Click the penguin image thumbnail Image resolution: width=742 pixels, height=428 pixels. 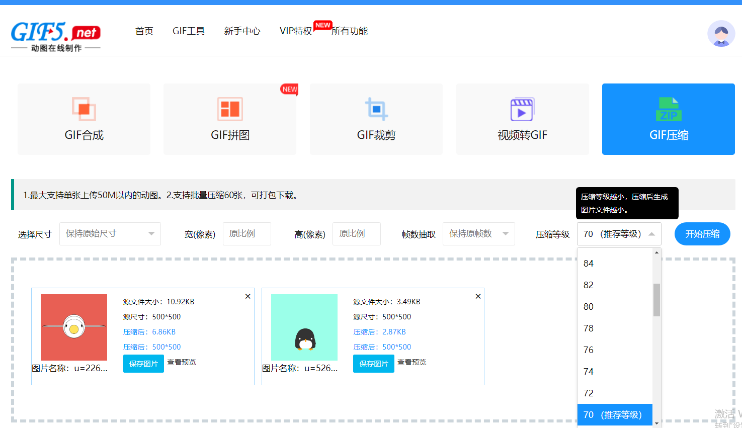[x=304, y=327]
